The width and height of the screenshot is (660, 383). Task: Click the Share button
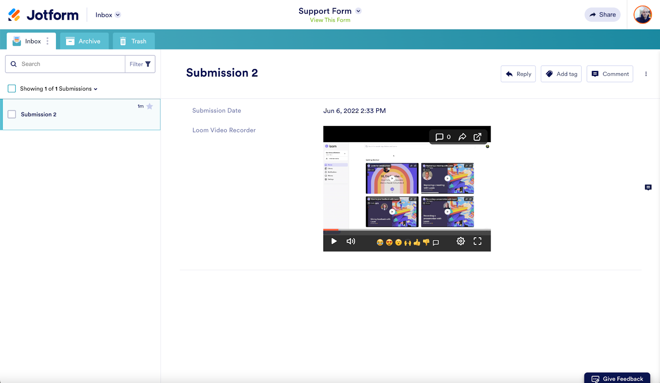tap(602, 15)
